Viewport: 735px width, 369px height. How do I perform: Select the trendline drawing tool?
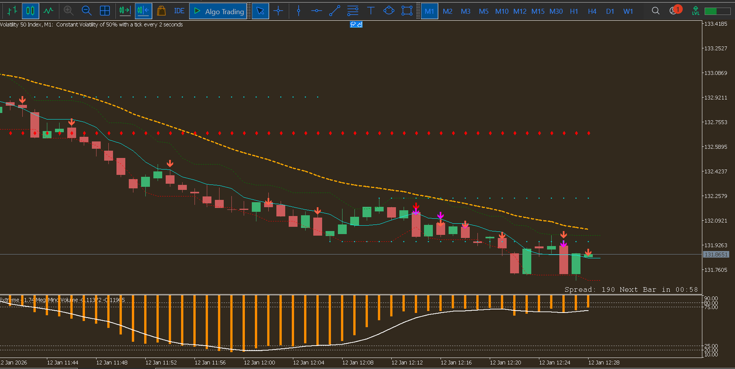pos(335,11)
